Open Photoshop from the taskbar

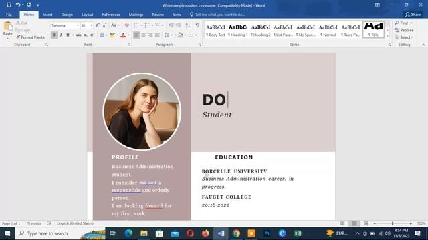267,233
